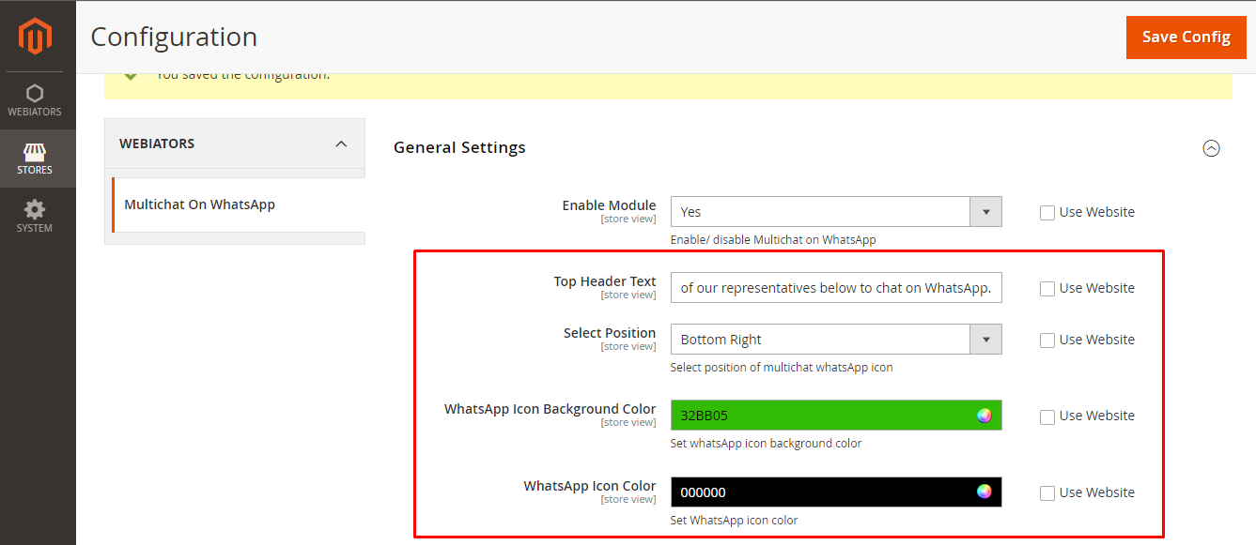This screenshot has height=545, width=1256.
Task: Click the WhatsApp Icon Background Color label
Action: click(550, 409)
